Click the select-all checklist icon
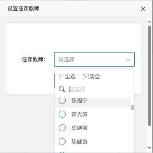The image size is (153, 153). coord(61,77)
